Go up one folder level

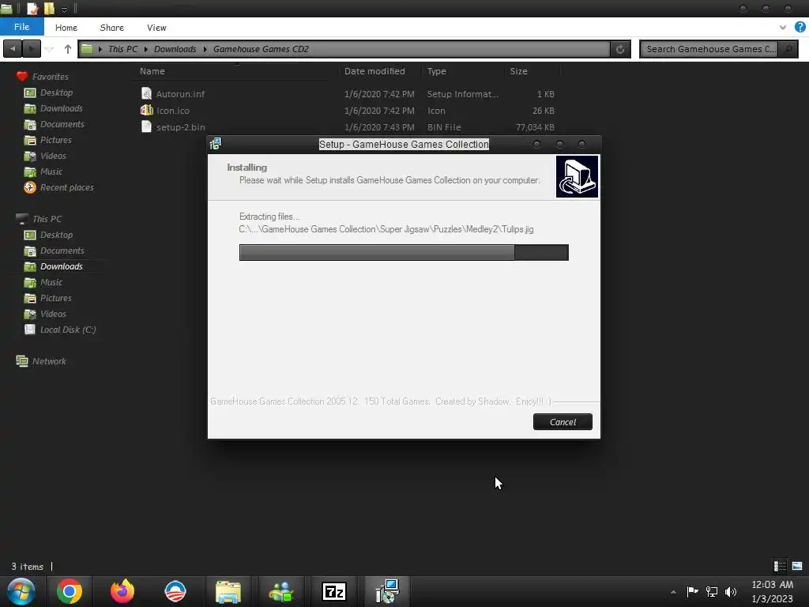click(x=68, y=49)
